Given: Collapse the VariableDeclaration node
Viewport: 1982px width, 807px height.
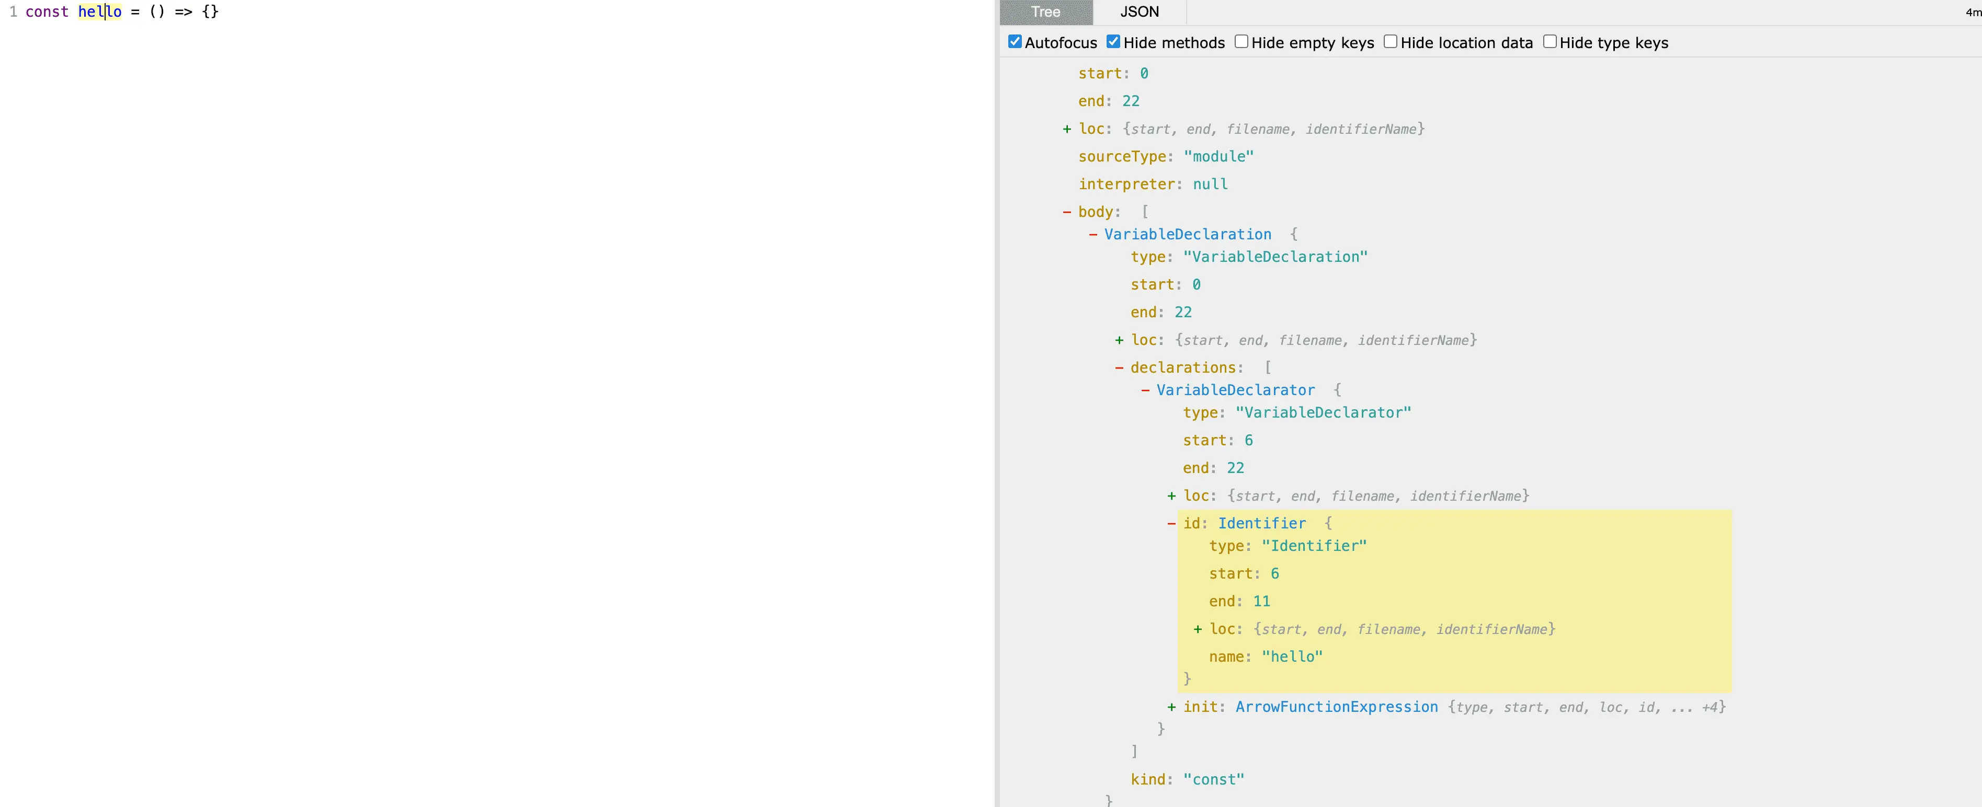Looking at the screenshot, I should [1092, 235].
